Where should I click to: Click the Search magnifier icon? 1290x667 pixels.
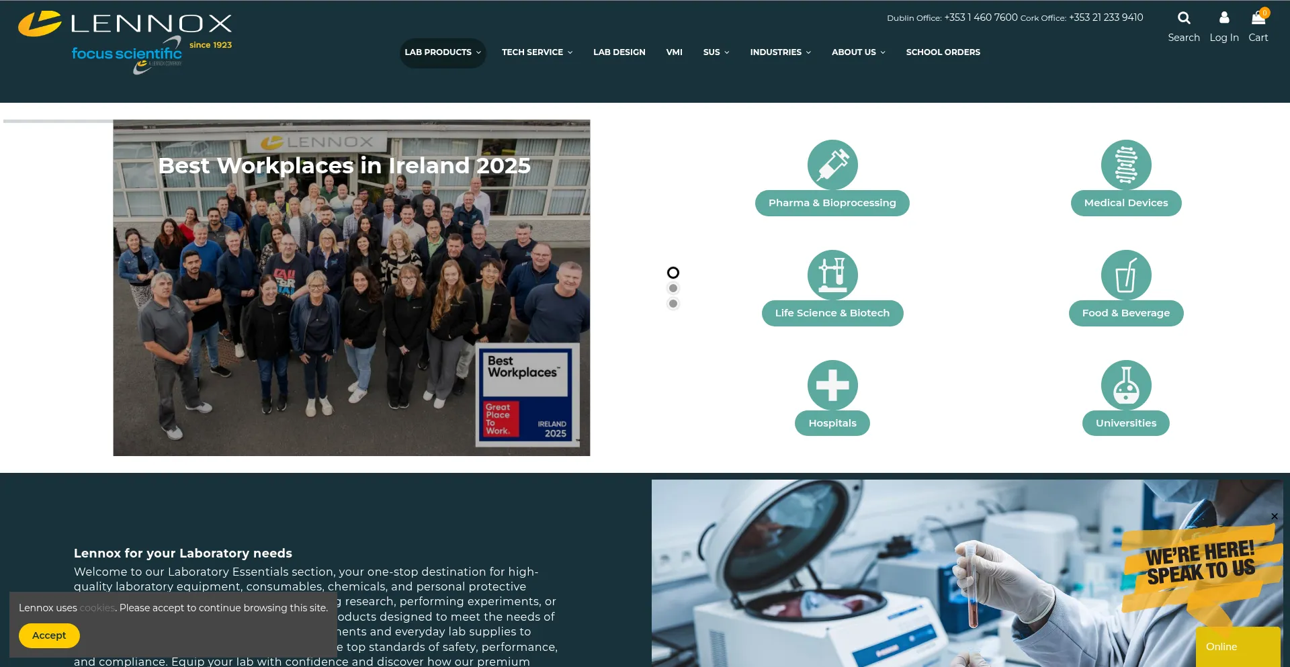1183,18
